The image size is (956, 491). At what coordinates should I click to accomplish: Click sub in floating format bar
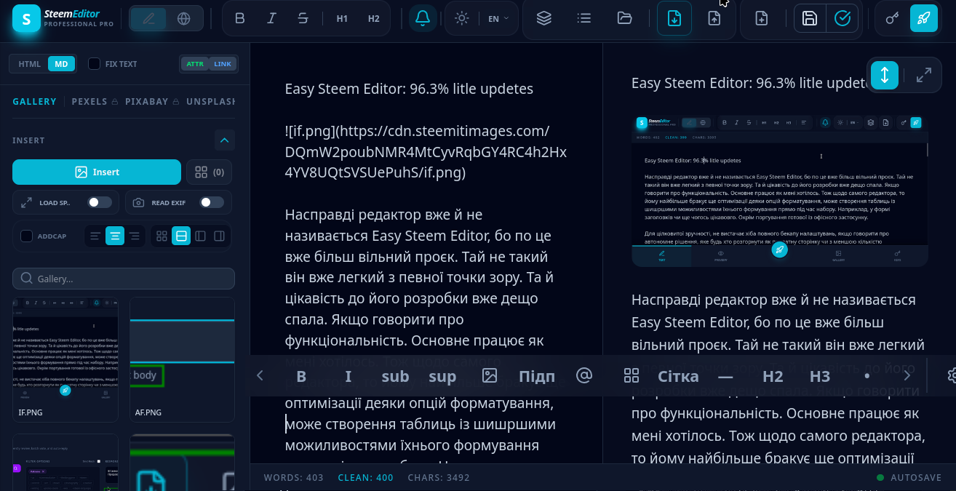[396, 376]
